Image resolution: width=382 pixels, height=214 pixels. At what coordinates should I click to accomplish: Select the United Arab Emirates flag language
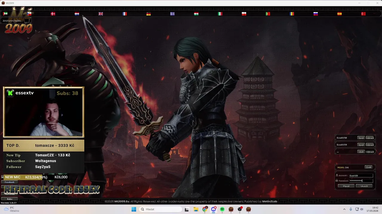point(5,14)
